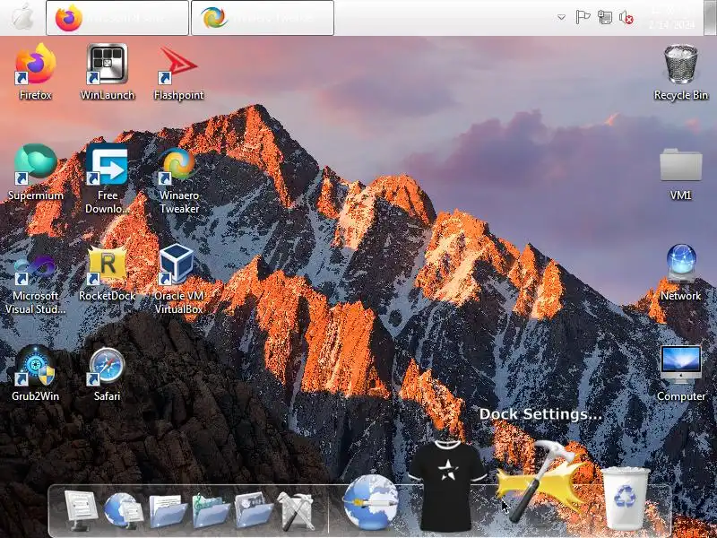717x538 pixels.
Task: Switch to the Firefox taskbar window
Action: pyautogui.click(x=117, y=18)
